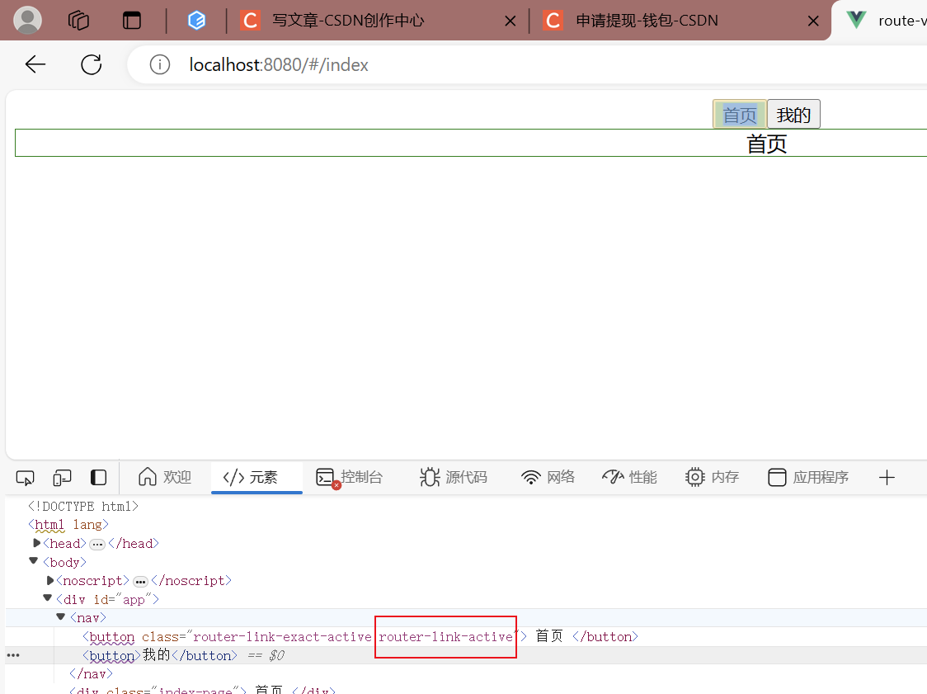Go back with the back arrow
The height and width of the screenshot is (694, 927).
coord(35,64)
